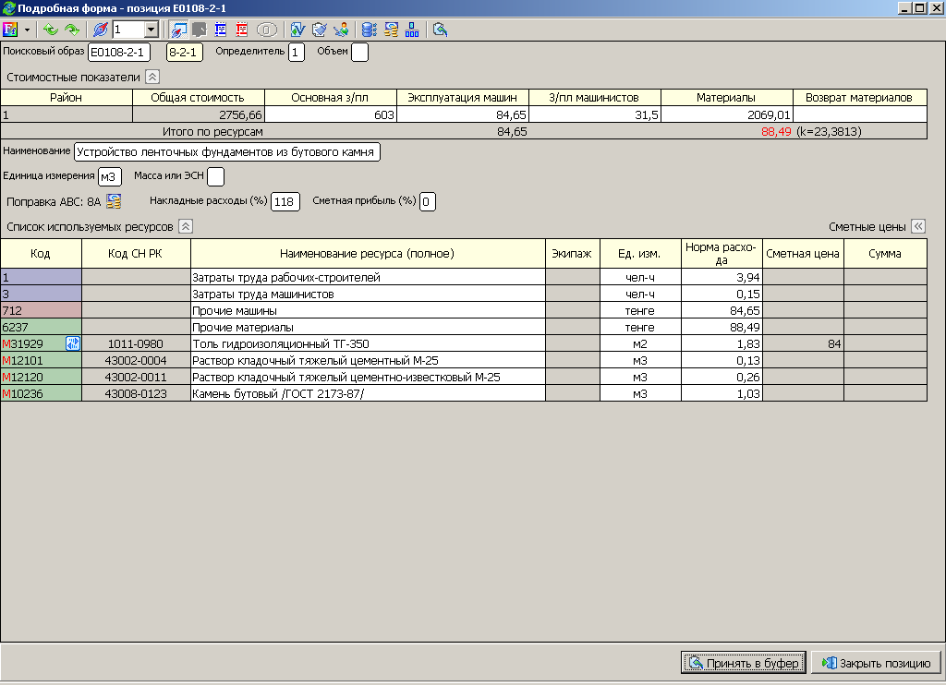This screenshot has height=685, width=946.
Task: Select the Толь гидроизоляционный ТГ-350 row
Action: tap(464, 343)
